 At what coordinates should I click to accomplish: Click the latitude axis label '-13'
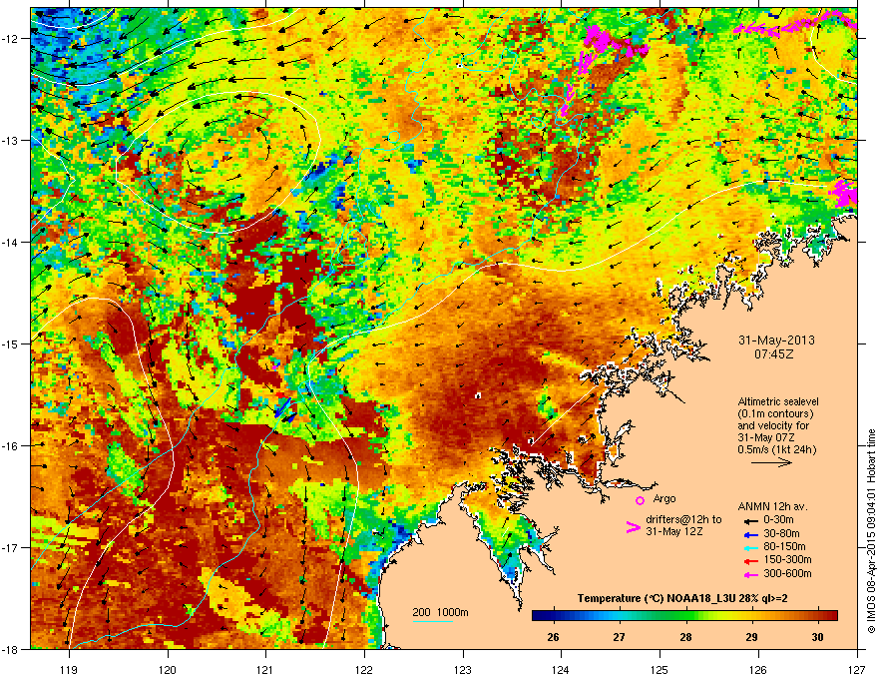(x=10, y=140)
